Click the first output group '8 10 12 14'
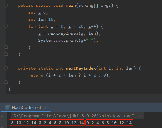The image size is (162, 128). [23, 123]
